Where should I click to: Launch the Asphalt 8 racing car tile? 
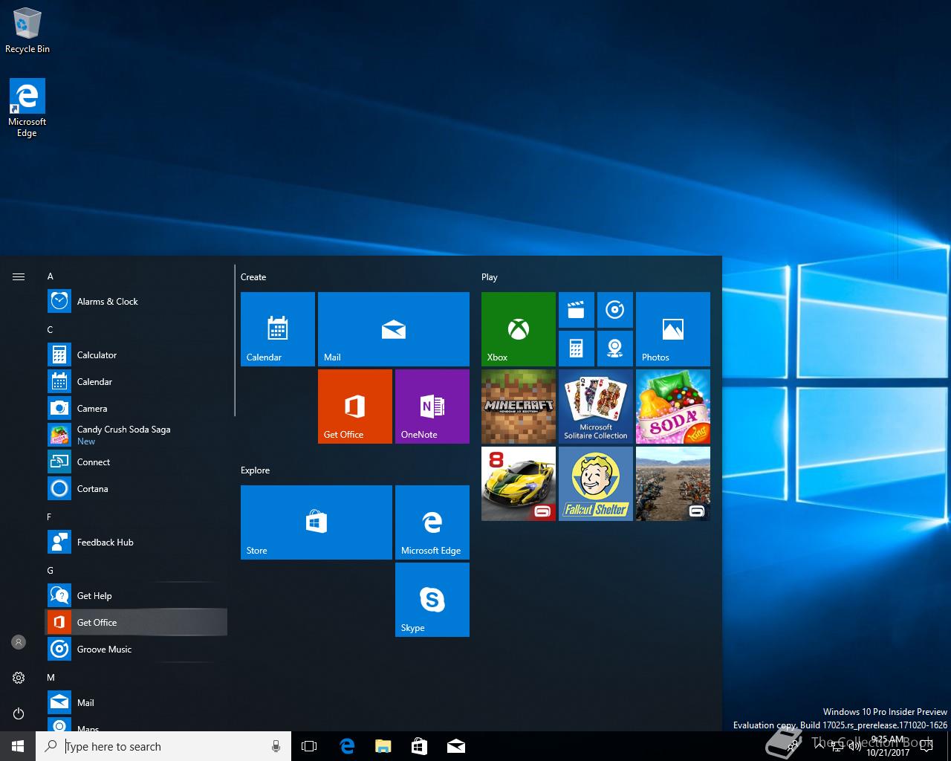(519, 484)
